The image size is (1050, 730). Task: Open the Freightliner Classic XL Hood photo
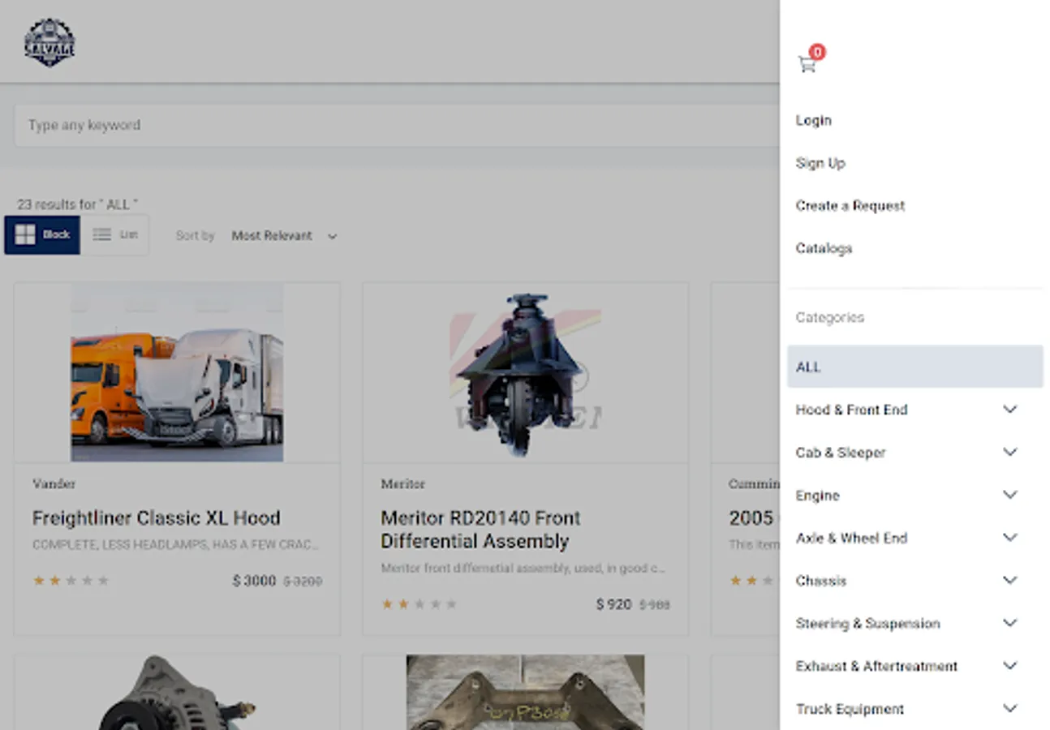pyautogui.click(x=177, y=372)
